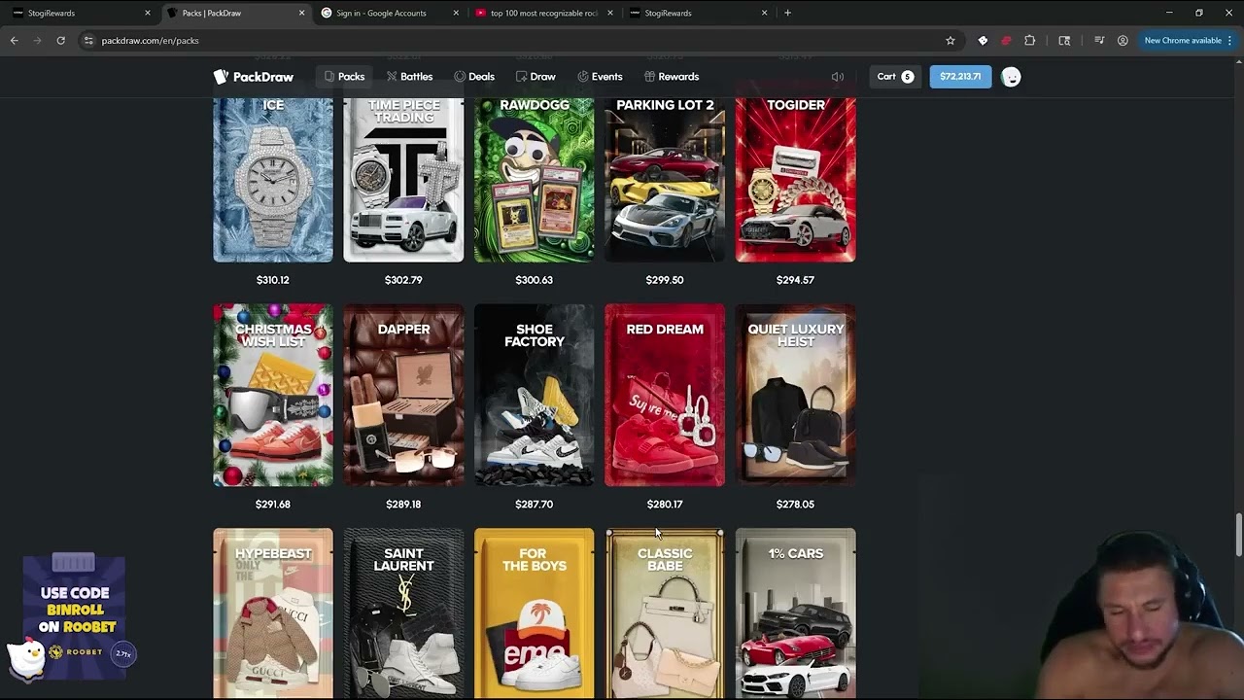Screen dimensions: 1244x700
Task: Click the $287.70 price text
Action: 534,505
